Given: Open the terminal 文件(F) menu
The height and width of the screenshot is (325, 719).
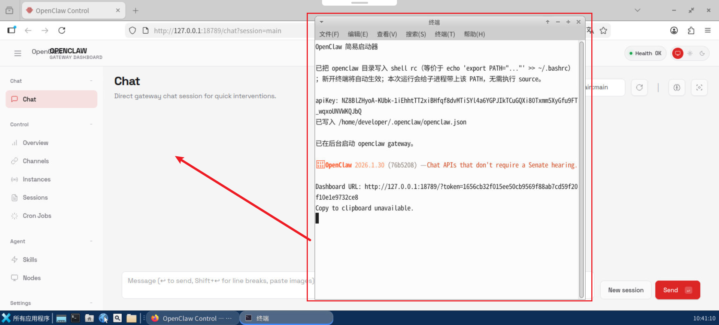Looking at the screenshot, I should [x=329, y=34].
